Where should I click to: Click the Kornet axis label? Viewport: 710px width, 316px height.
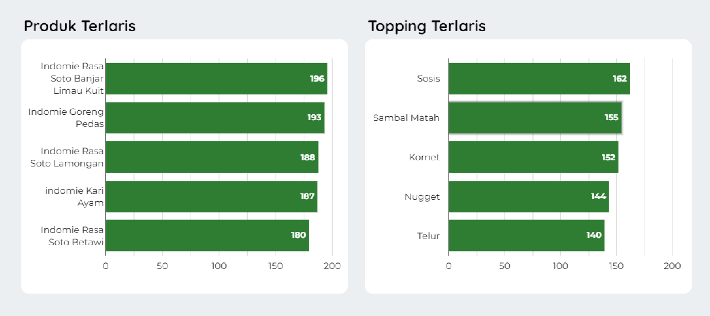click(x=424, y=157)
